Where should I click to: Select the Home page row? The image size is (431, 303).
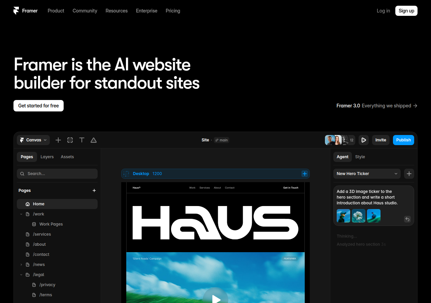click(x=57, y=204)
